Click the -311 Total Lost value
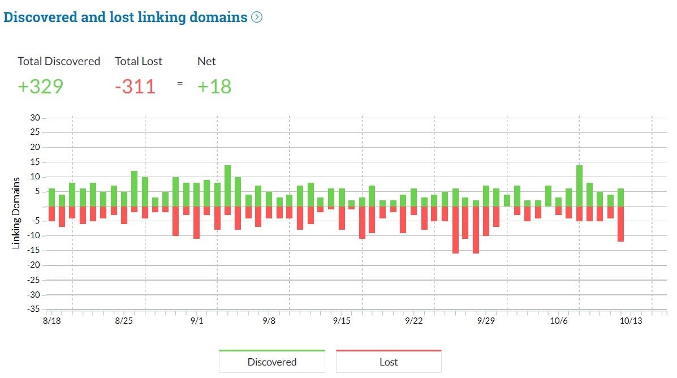This screenshot has height=378, width=677. coord(135,87)
